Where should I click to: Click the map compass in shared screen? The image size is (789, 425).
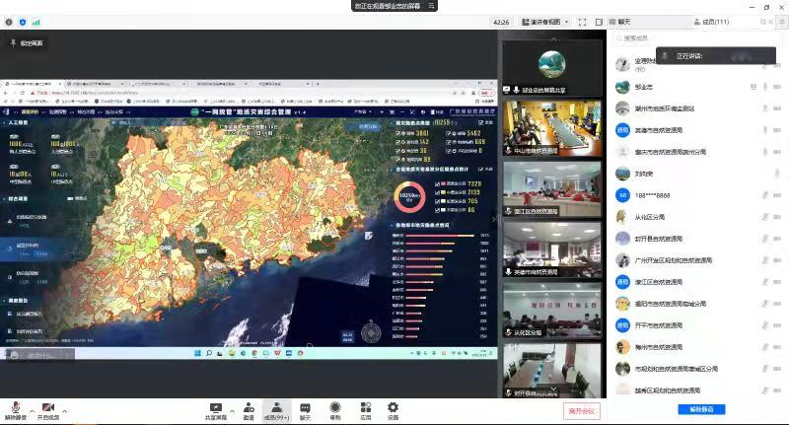pos(372,332)
